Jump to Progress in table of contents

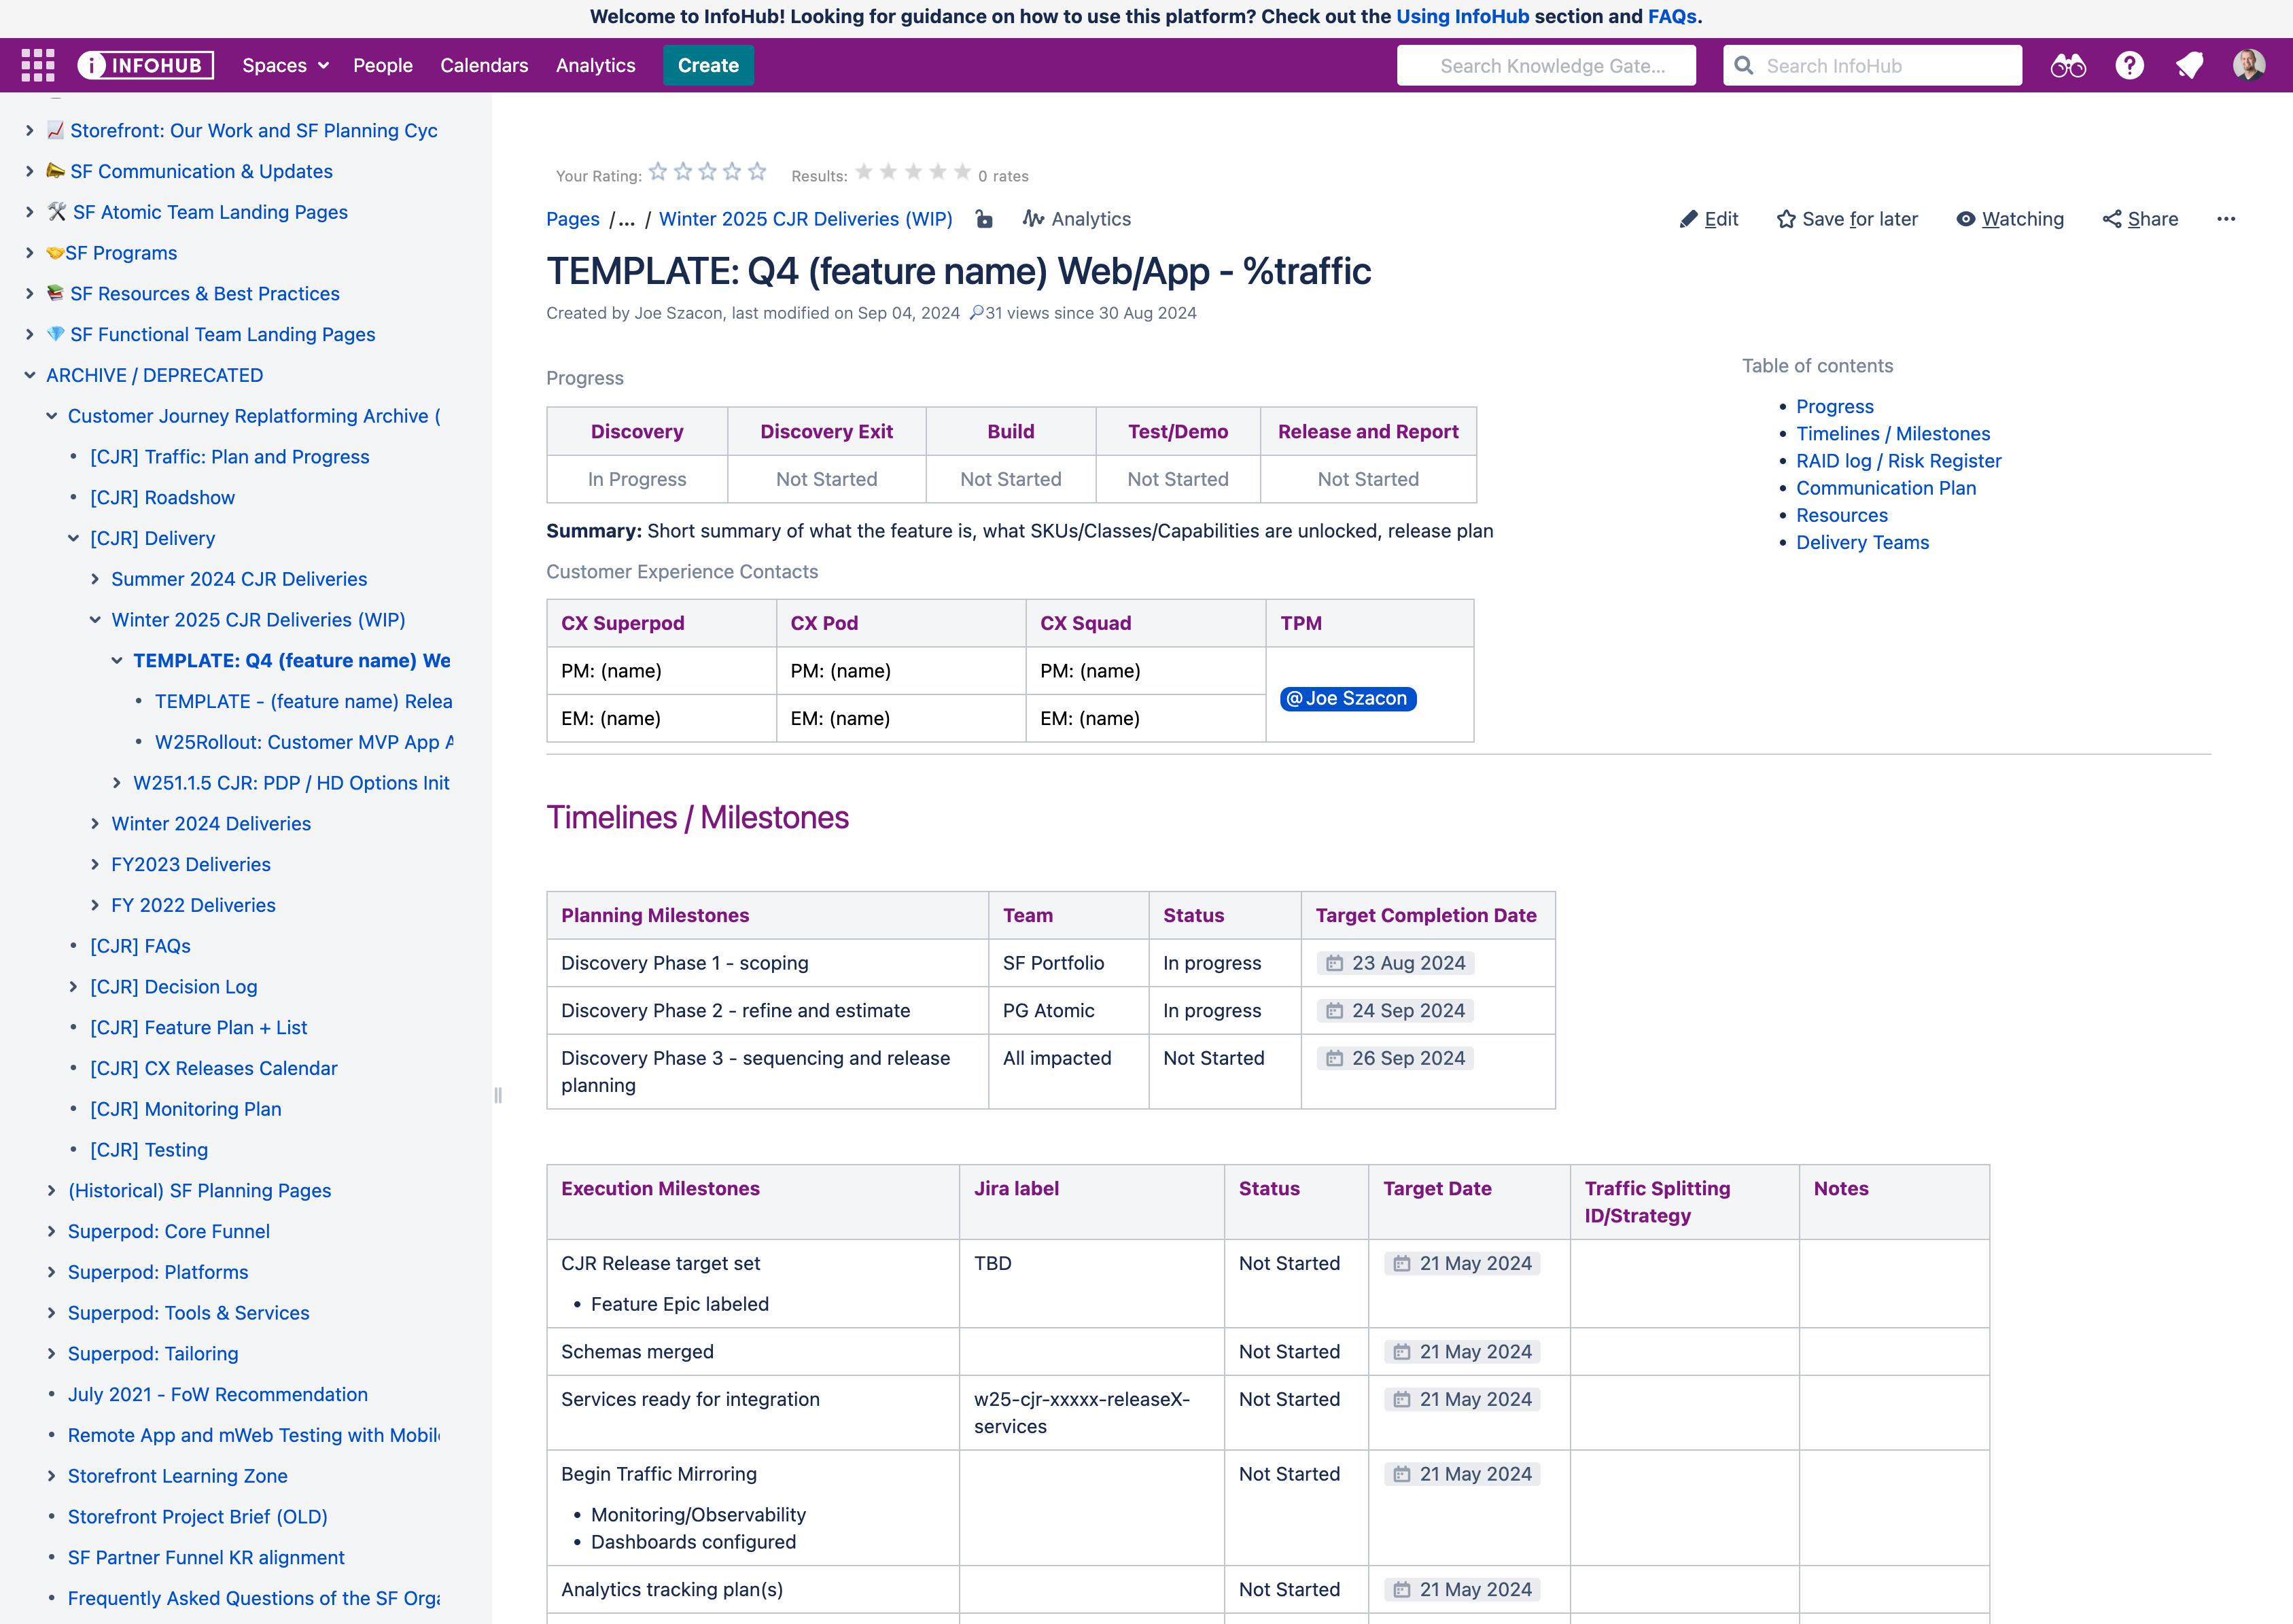coord(1835,406)
